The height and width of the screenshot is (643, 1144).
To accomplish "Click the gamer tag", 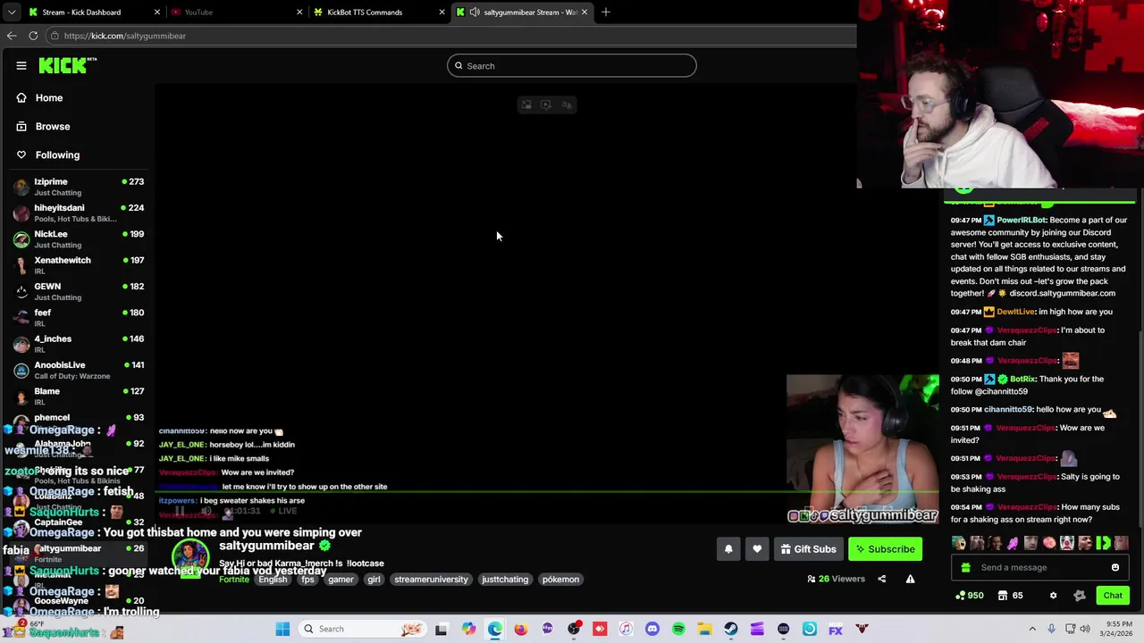I will click(x=341, y=580).
